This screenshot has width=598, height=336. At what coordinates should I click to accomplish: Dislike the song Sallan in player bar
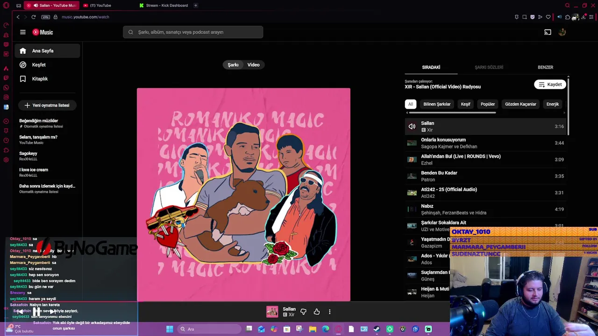coord(303,312)
